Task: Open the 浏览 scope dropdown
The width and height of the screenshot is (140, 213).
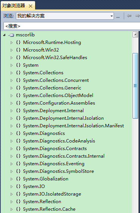Action: 112,16
